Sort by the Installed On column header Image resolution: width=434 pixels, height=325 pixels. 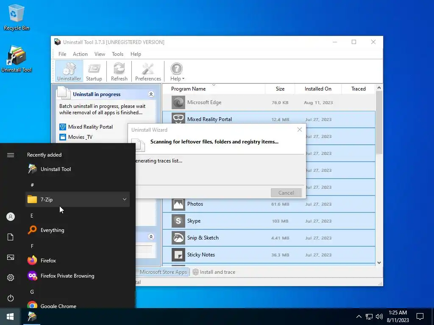tap(318, 89)
